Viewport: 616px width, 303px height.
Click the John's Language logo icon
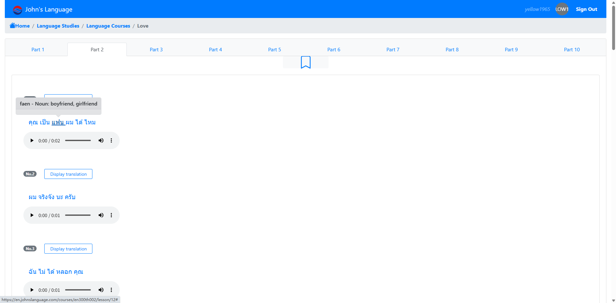tap(17, 10)
